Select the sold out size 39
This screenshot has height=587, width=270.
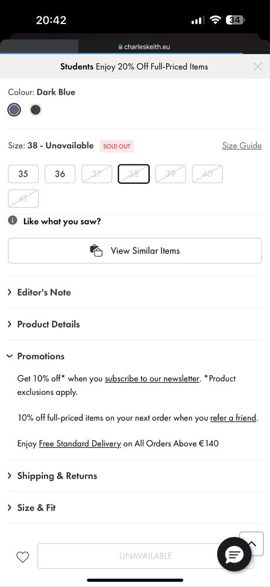pos(170,174)
